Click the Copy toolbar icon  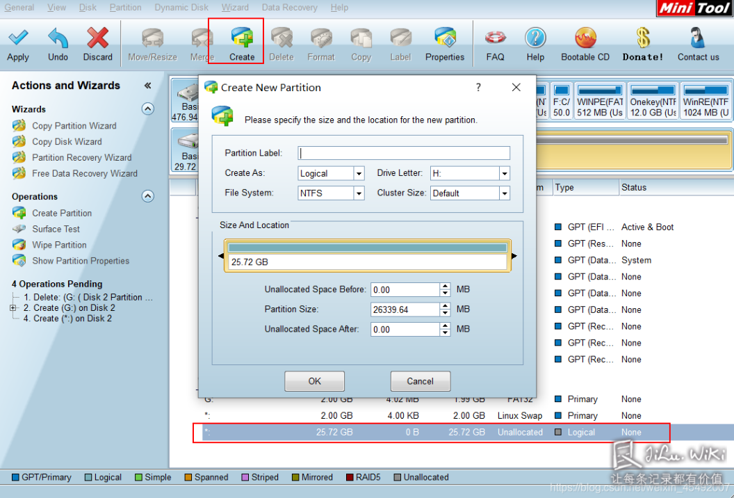pos(361,38)
